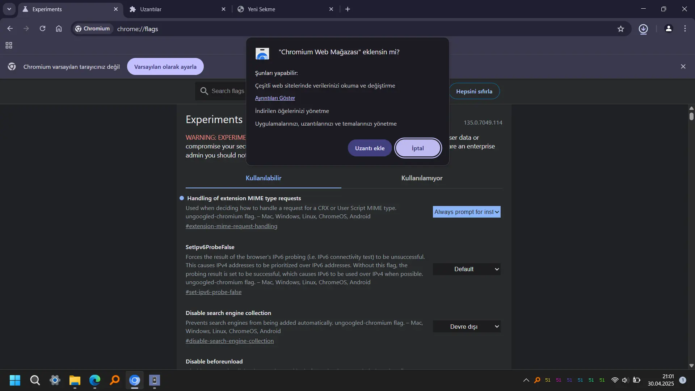695x391 pixels.
Task: Open the clock showing 21:01
Action: pyautogui.click(x=661, y=380)
